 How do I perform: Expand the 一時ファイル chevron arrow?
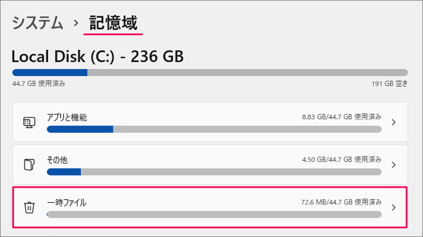pos(394,207)
